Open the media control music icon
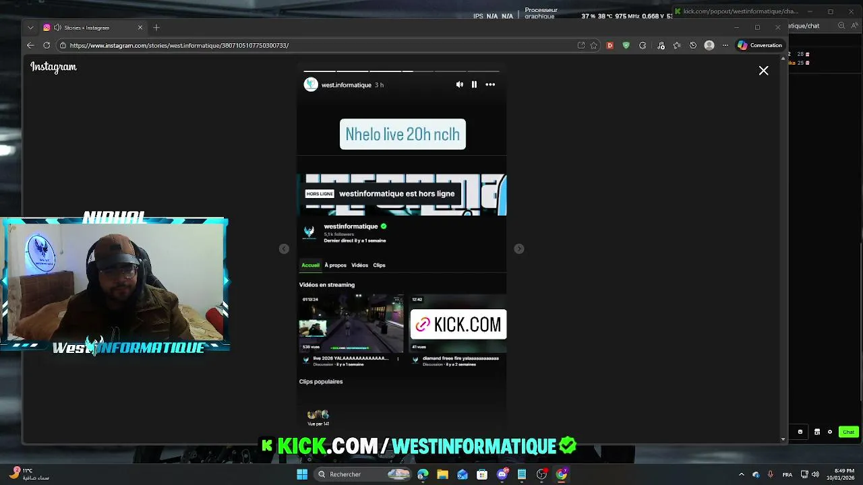This screenshot has width=863, height=485. (661, 45)
